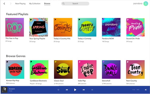
Task: Focus the Search field
Action: pos(75,4)
